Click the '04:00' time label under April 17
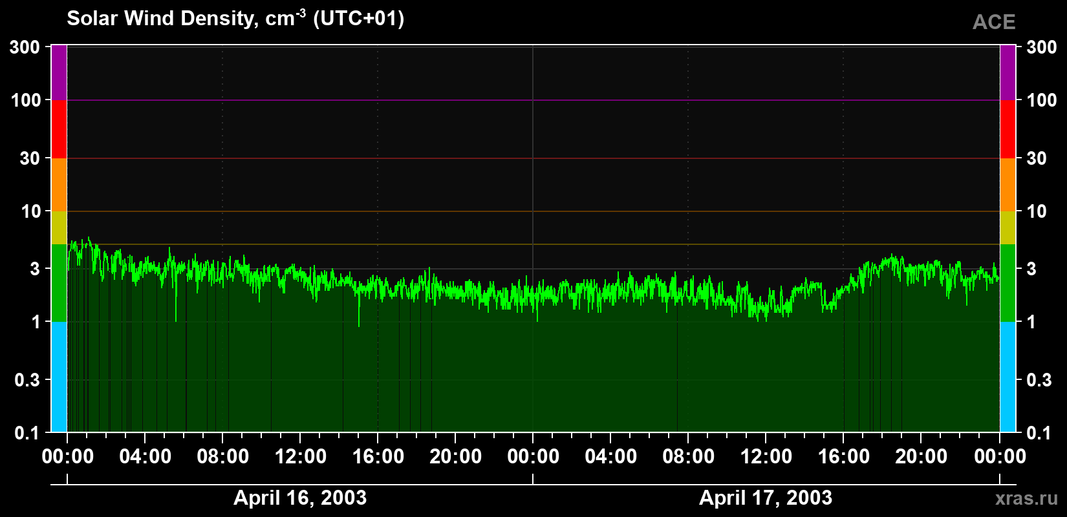This screenshot has width=1067, height=517. pos(610,457)
